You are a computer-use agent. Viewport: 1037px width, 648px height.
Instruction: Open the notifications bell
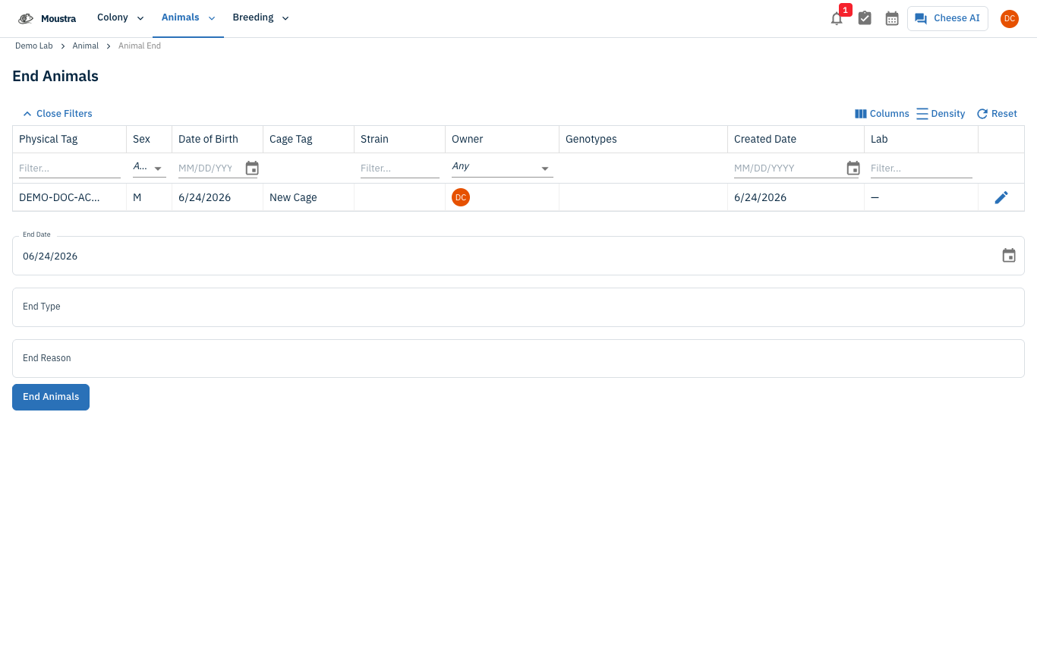(x=837, y=18)
